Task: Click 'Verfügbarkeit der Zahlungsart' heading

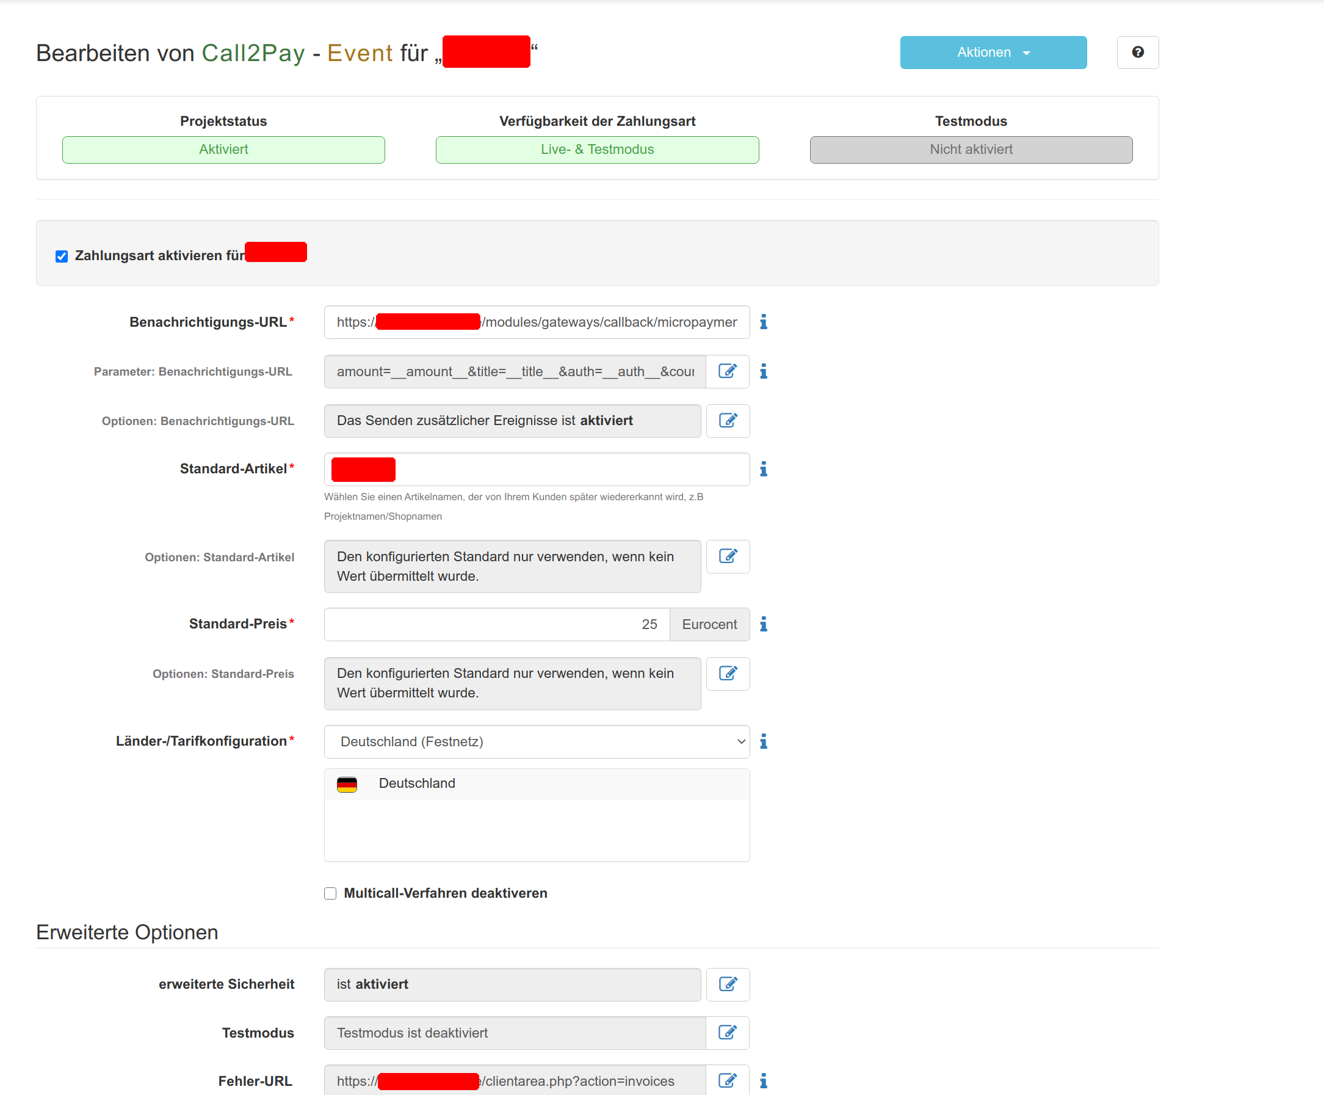Action: pos(597,121)
